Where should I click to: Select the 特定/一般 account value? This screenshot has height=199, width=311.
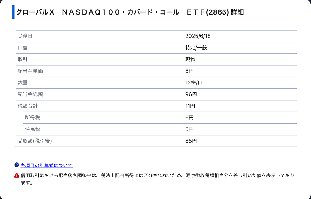pos(196,48)
